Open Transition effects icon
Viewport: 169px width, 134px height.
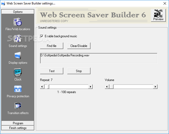coord(18,106)
